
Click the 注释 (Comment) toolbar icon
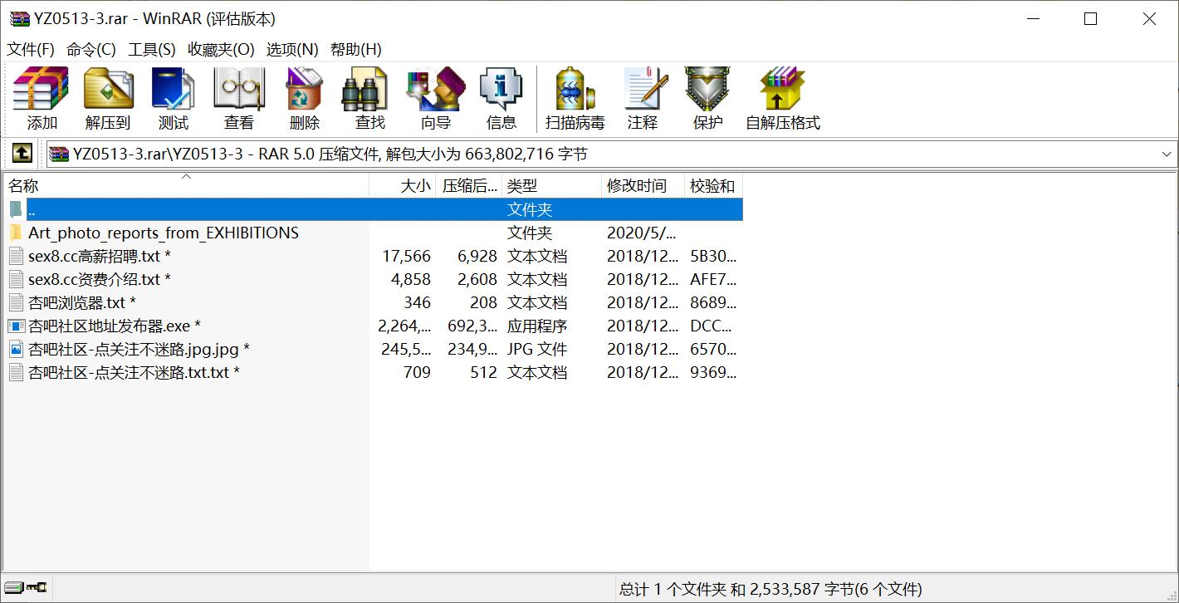click(x=645, y=89)
